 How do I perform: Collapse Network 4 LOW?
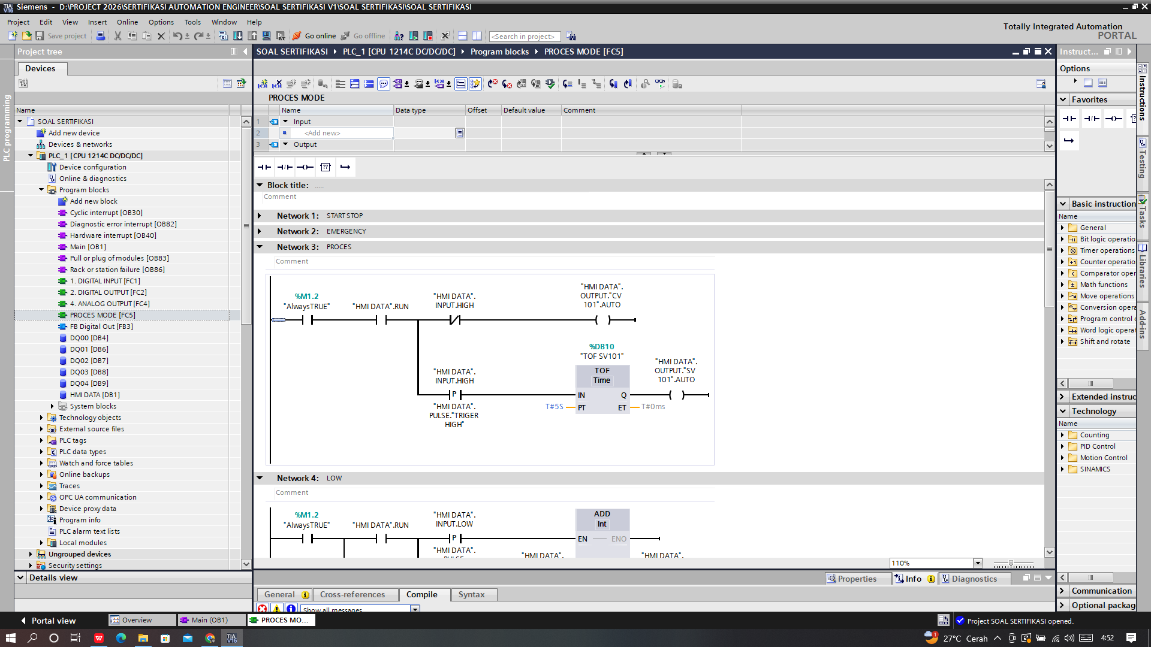(260, 478)
